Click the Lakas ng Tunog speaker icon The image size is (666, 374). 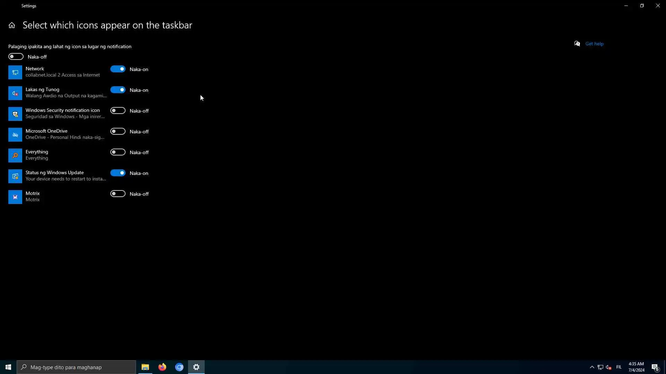tap(15, 93)
